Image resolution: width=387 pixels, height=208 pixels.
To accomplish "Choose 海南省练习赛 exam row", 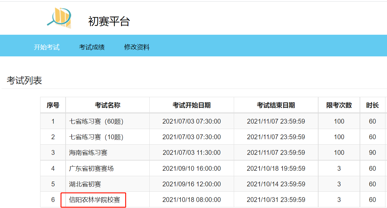I will (x=88, y=153).
